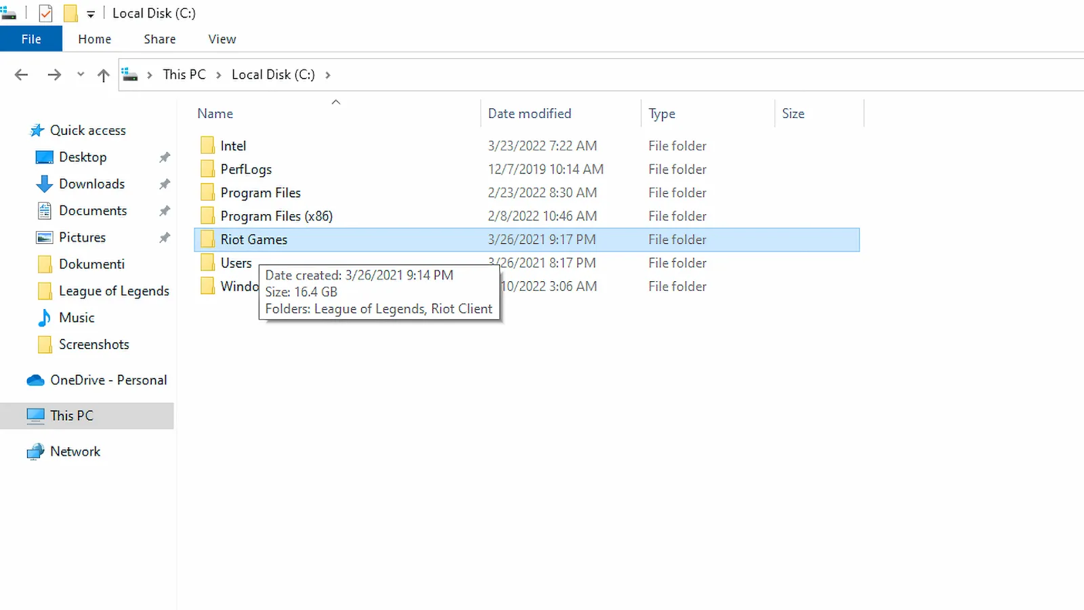The height and width of the screenshot is (610, 1084).
Task: Click the League of Legends folder icon
Action: [x=45, y=291]
